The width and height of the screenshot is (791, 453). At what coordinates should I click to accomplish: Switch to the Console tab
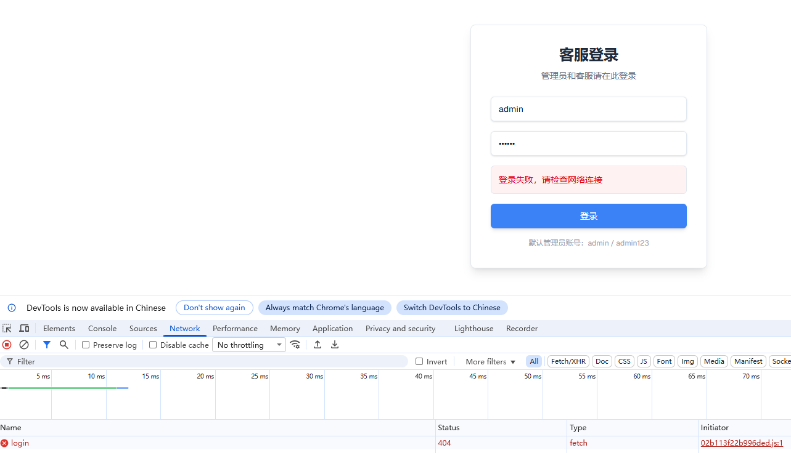102,329
